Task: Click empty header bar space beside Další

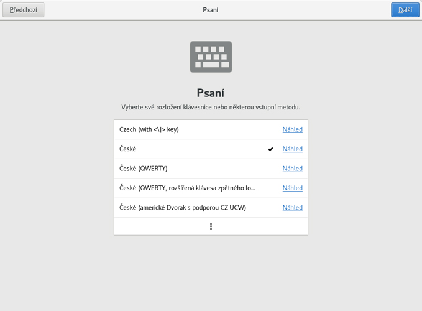Action: (x=304, y=10)
